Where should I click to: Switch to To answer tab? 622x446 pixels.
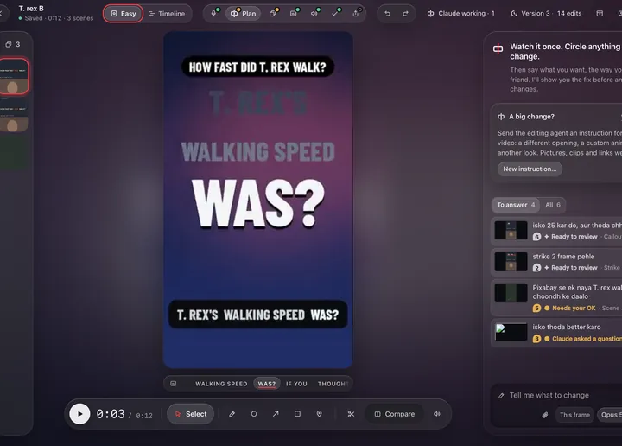516,205
